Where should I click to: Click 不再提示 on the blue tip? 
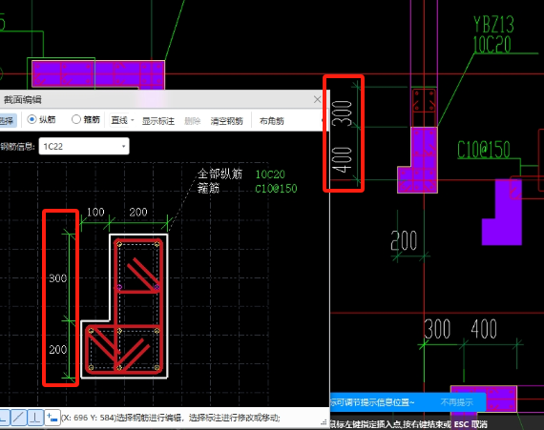click(456, 402)
